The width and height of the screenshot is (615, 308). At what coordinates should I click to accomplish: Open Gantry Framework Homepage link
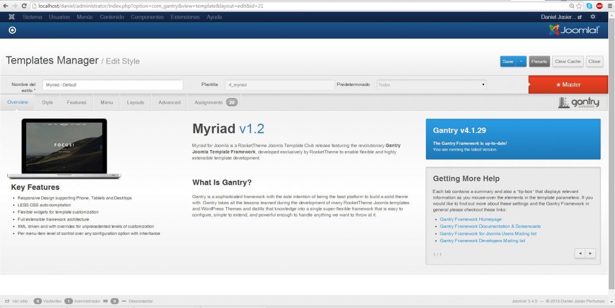tap(470, 219)
